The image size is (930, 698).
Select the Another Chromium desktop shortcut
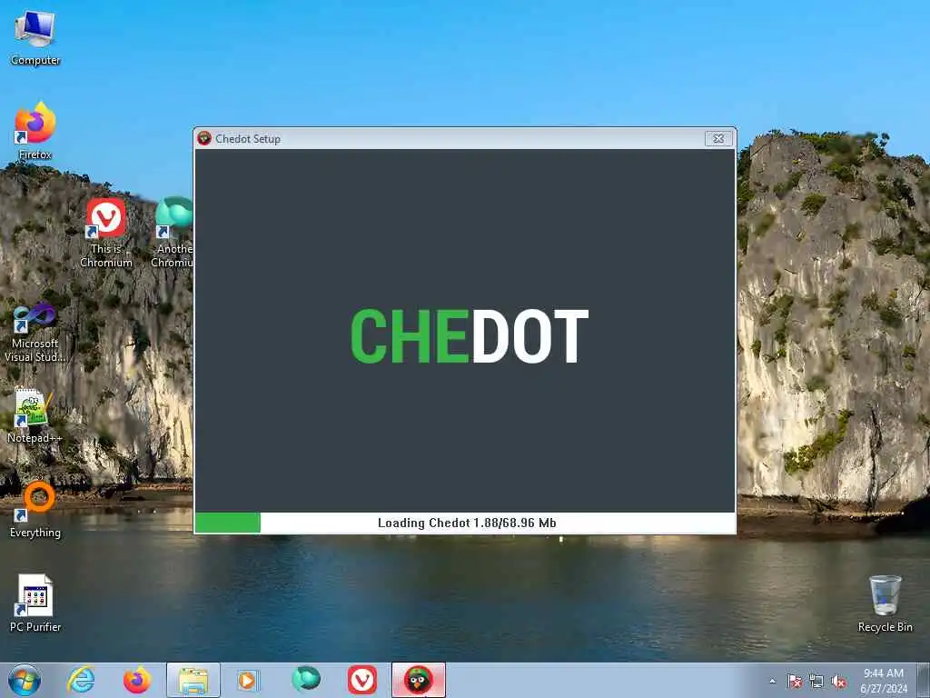coord(173,233)
